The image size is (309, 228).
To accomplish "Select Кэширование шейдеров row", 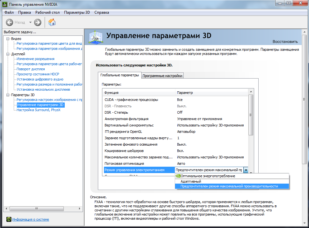I will click(x=175, y=151).
